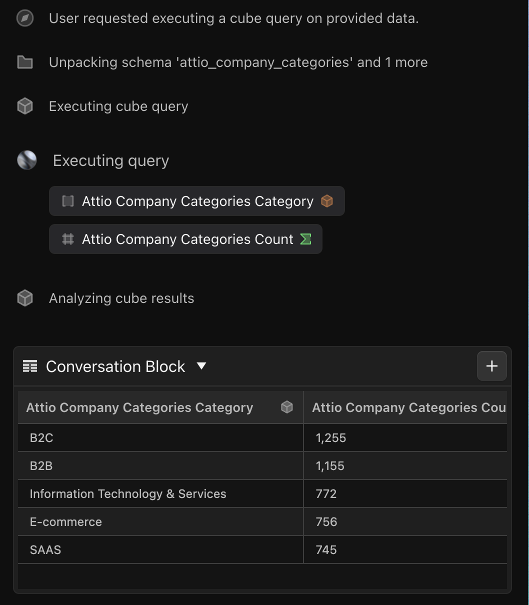
Task: Click the spinning sphere icon beside Executing query
Action: [x=27, y=160]
